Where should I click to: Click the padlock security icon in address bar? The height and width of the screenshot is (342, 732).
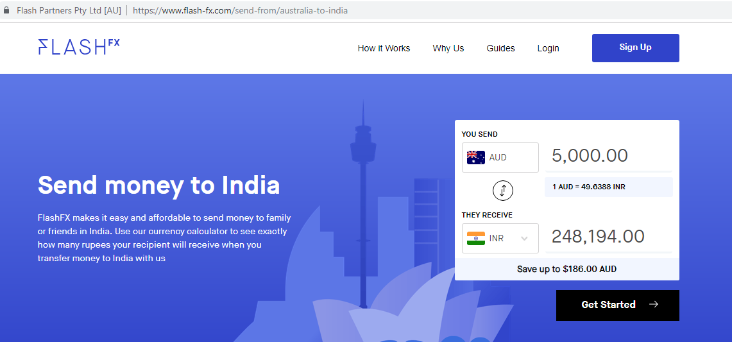[6, 10]
